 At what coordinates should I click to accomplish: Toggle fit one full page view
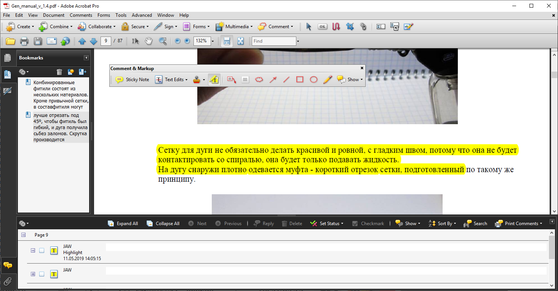pos(240,41)
